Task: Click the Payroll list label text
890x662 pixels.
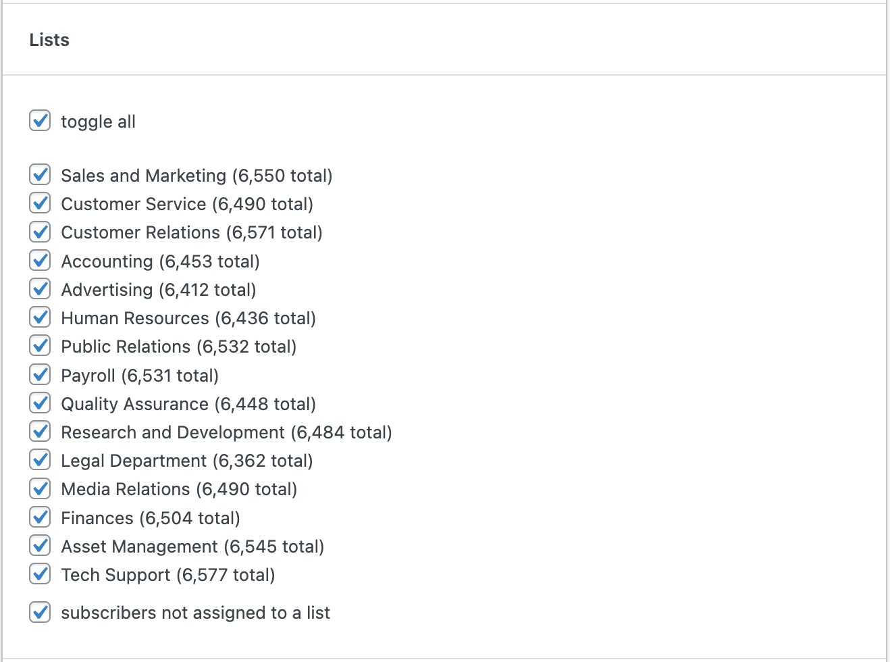Action: click(139, 376)
